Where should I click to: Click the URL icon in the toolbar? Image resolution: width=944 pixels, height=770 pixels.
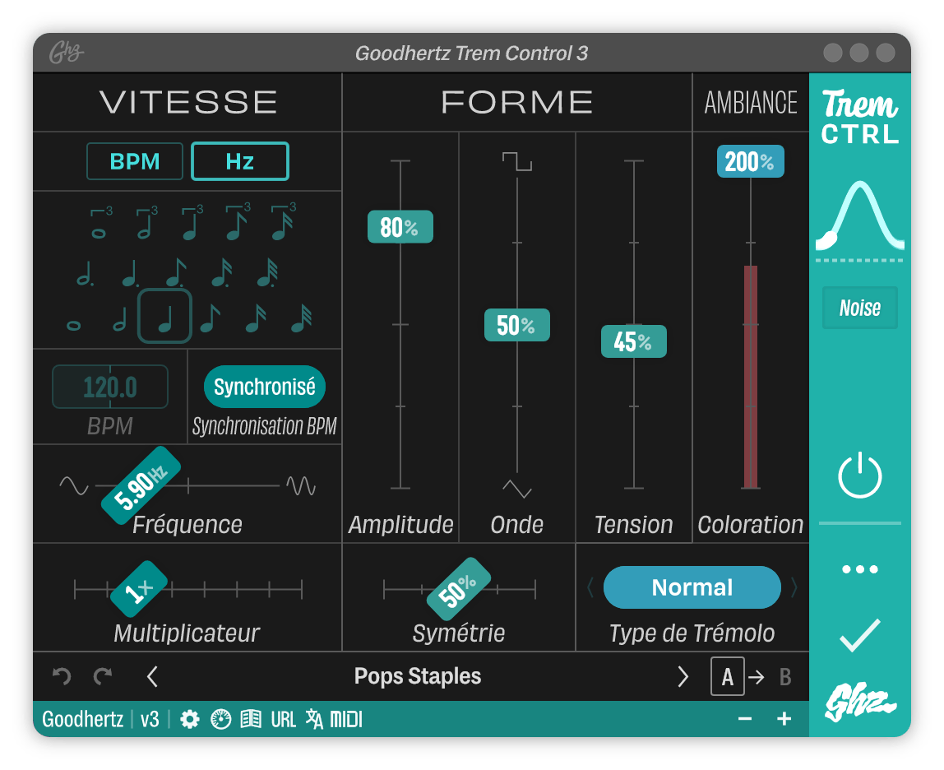pos(283,718)
